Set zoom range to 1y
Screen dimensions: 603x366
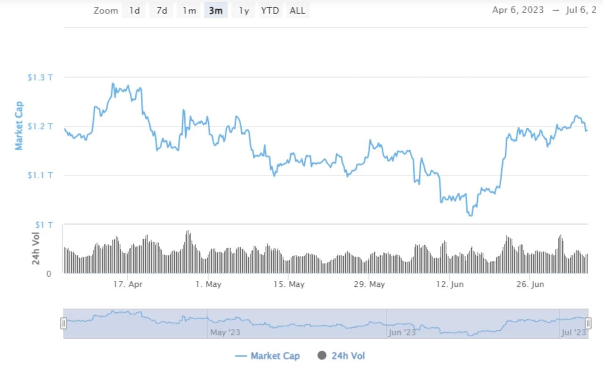click(243, 10)
